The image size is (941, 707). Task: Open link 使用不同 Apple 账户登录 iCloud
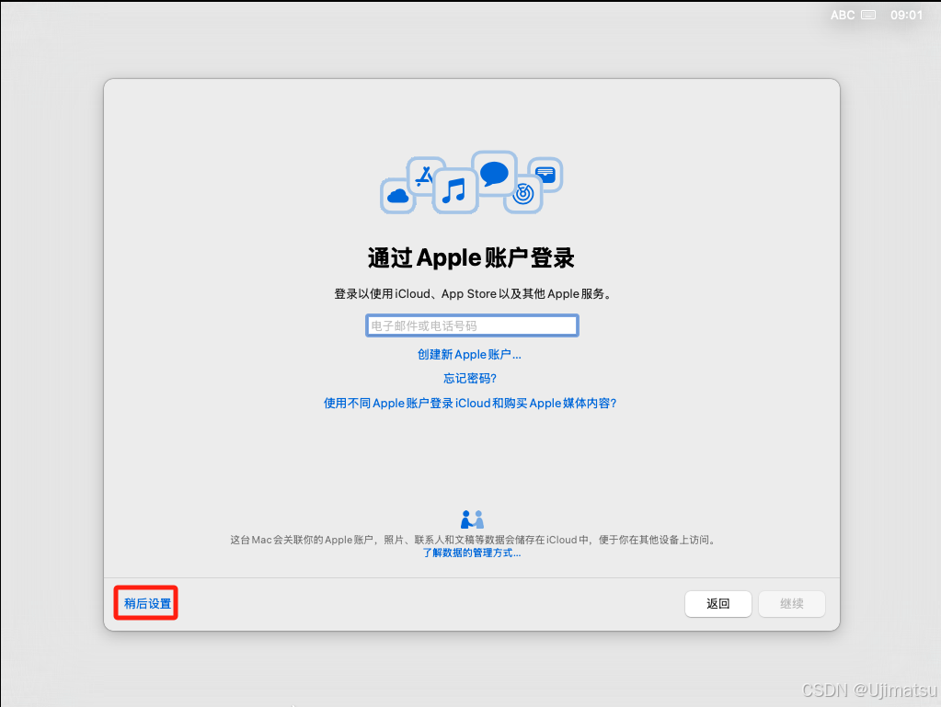coord(470,403)
